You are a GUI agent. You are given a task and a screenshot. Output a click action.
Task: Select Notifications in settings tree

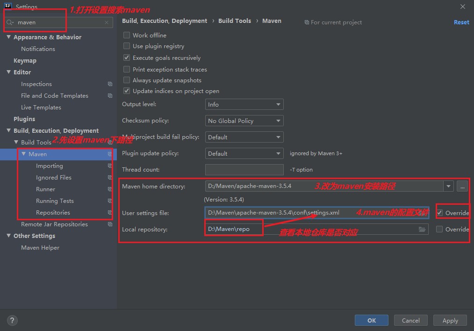38,49
